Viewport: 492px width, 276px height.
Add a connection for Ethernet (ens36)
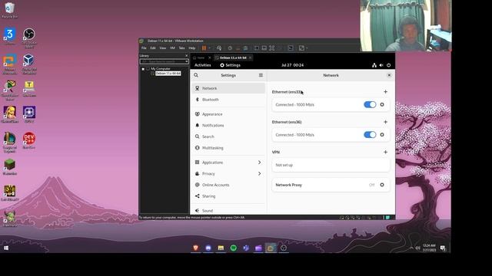[385, 122]
